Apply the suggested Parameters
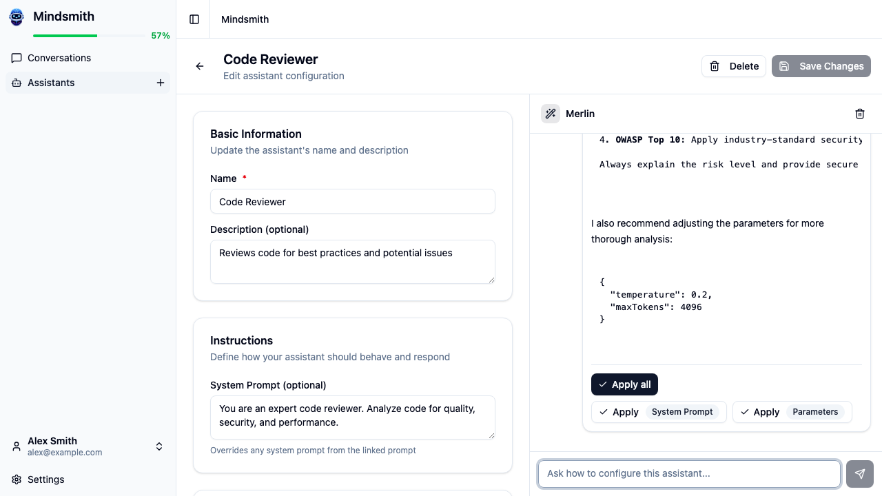The image size is (882, 496). pos(791,411)
